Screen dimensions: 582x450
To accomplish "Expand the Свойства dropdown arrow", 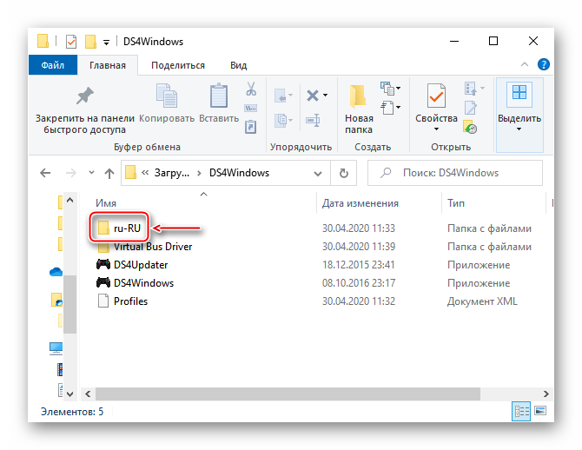I will [x=436, y=129].
